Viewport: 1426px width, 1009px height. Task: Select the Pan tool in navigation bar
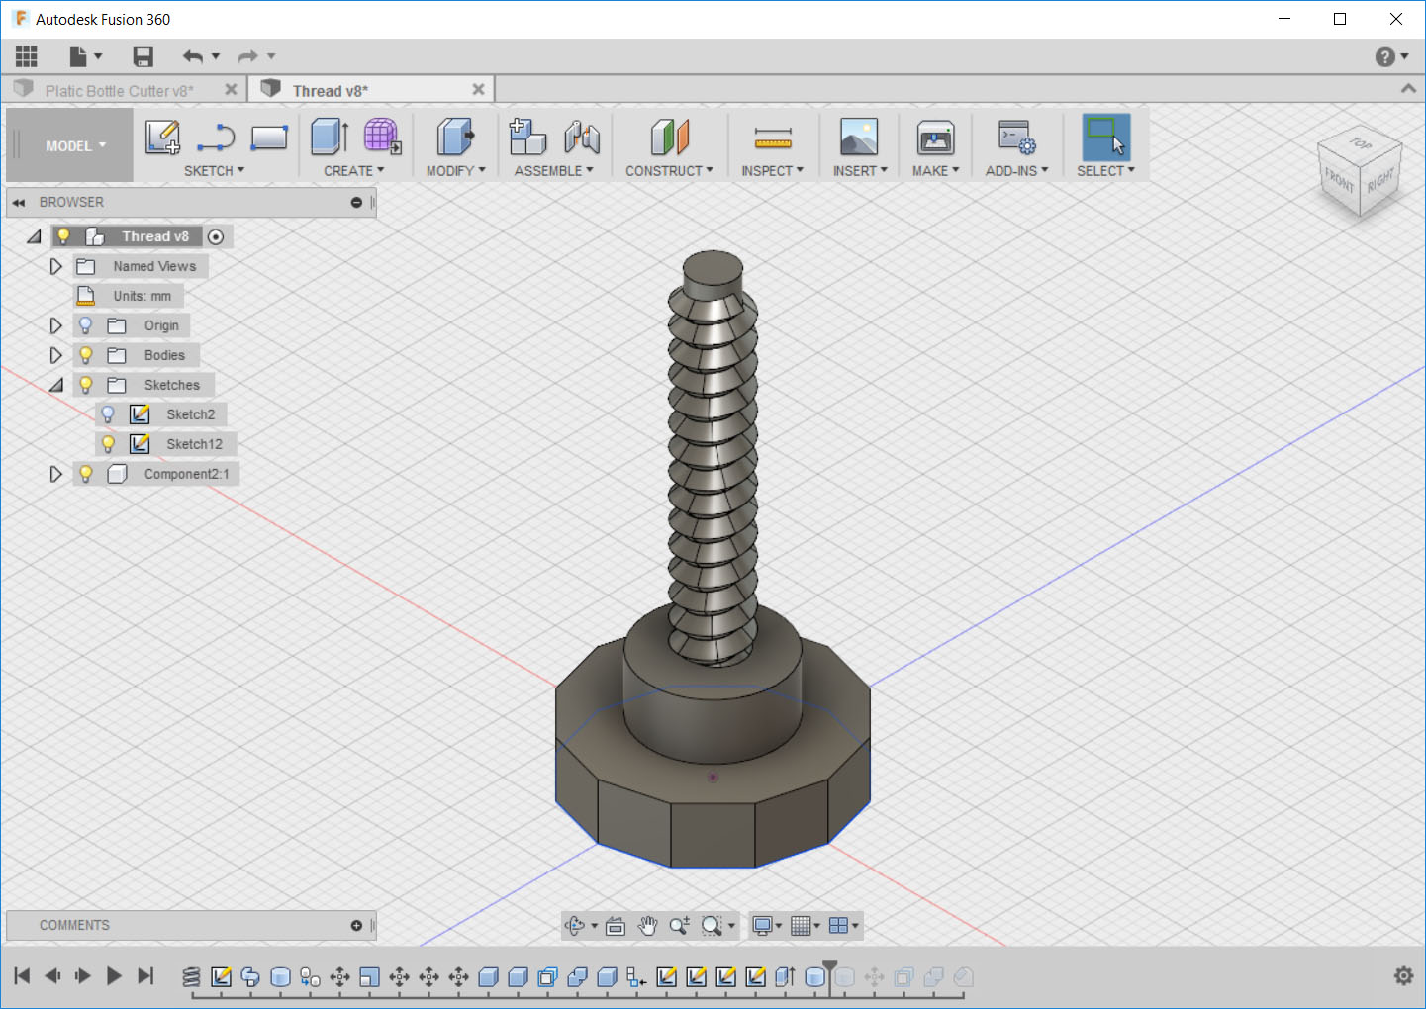[647, 926]
